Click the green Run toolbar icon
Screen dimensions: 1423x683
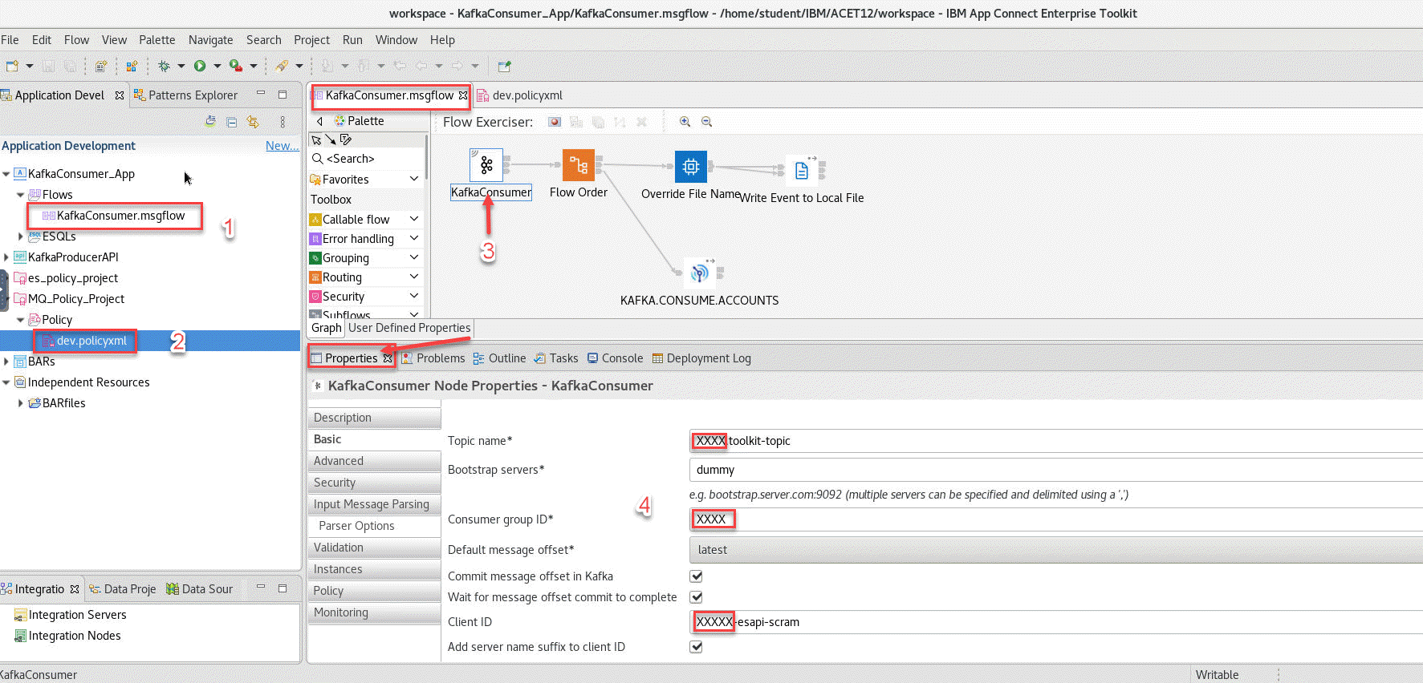coord(200,66)
